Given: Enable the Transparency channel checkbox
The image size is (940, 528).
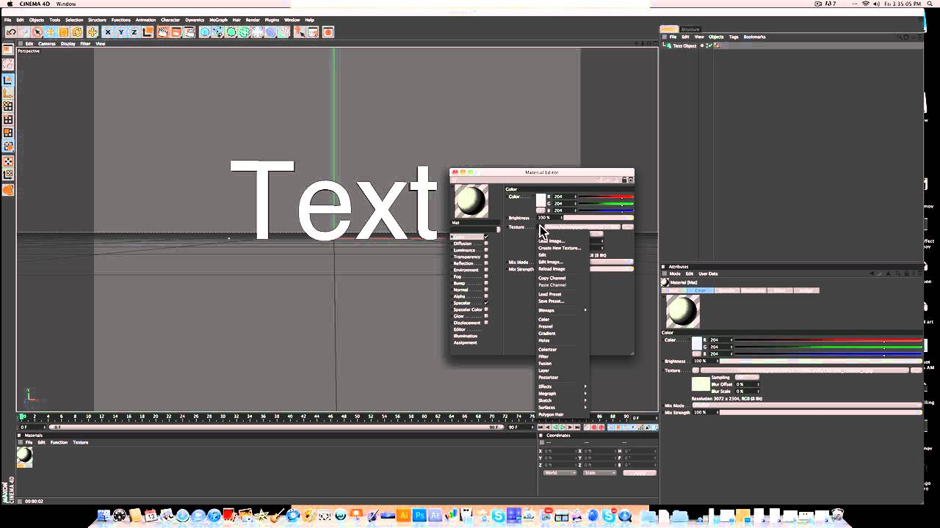Looking at the screenshot, I should 485,257.
